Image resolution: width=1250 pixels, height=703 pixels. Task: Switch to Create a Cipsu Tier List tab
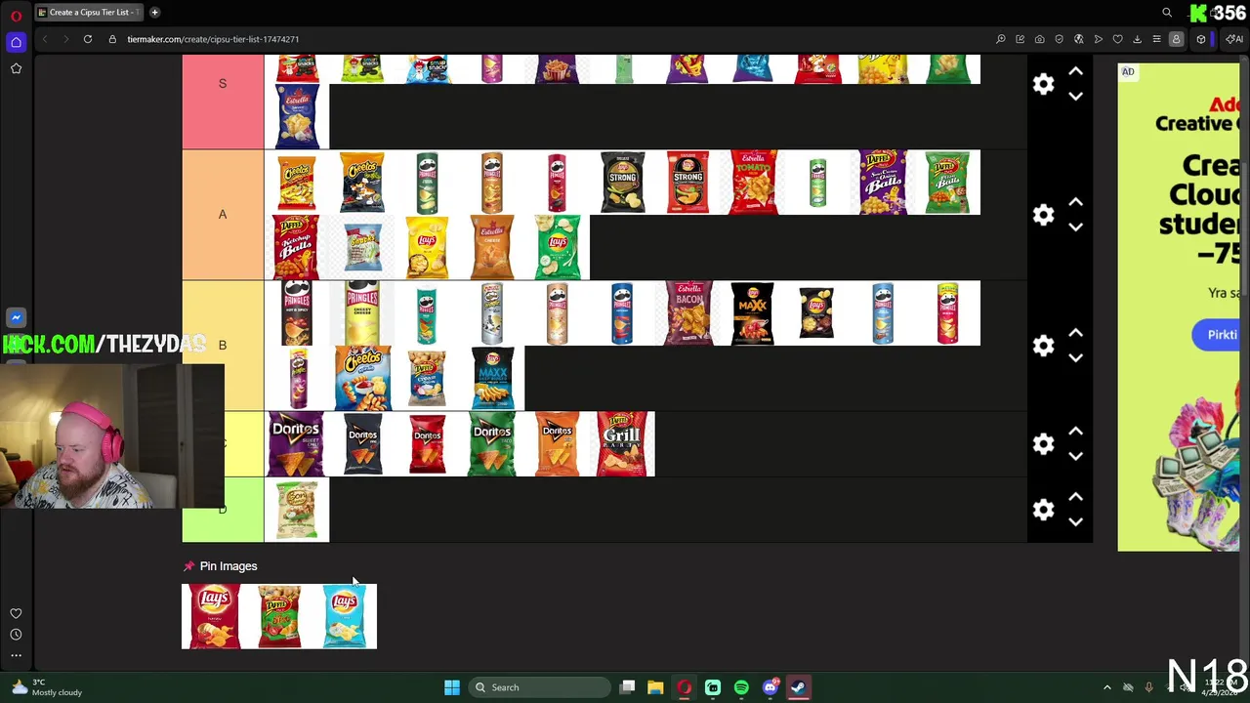88,12
